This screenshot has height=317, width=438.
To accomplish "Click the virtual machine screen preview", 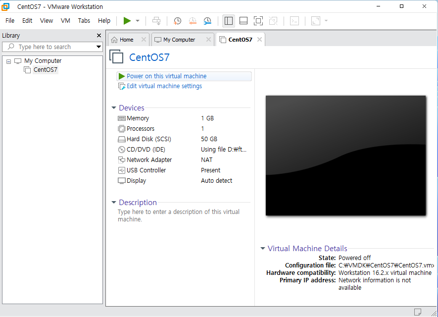I will pos(345,156).
